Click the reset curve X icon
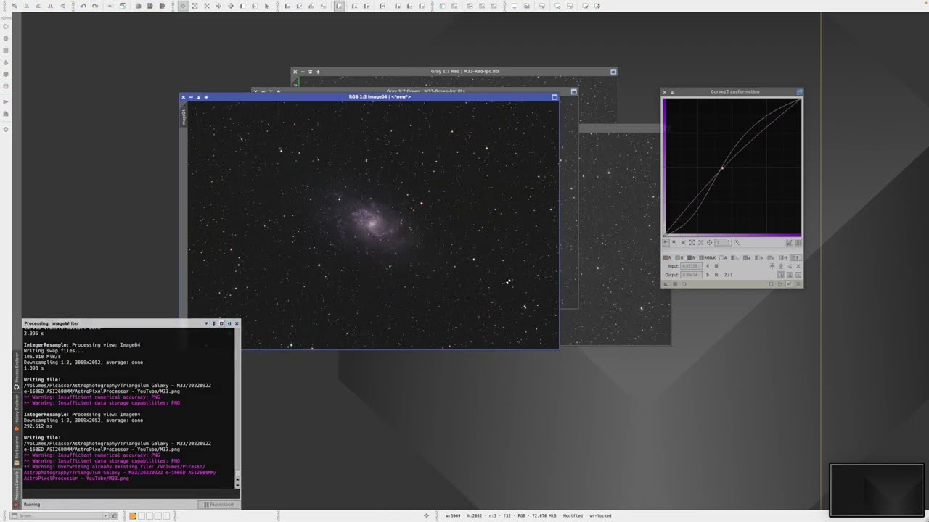Screen dimensions: 929x522 click(798, 266)
